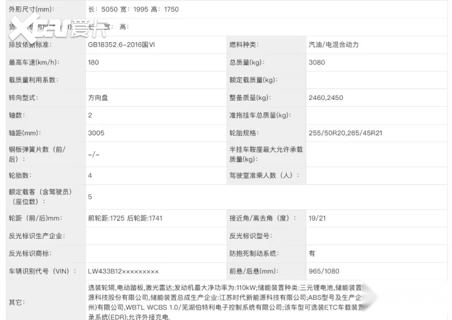Click the 外形尺寸(mm) row label

(31, 9)
